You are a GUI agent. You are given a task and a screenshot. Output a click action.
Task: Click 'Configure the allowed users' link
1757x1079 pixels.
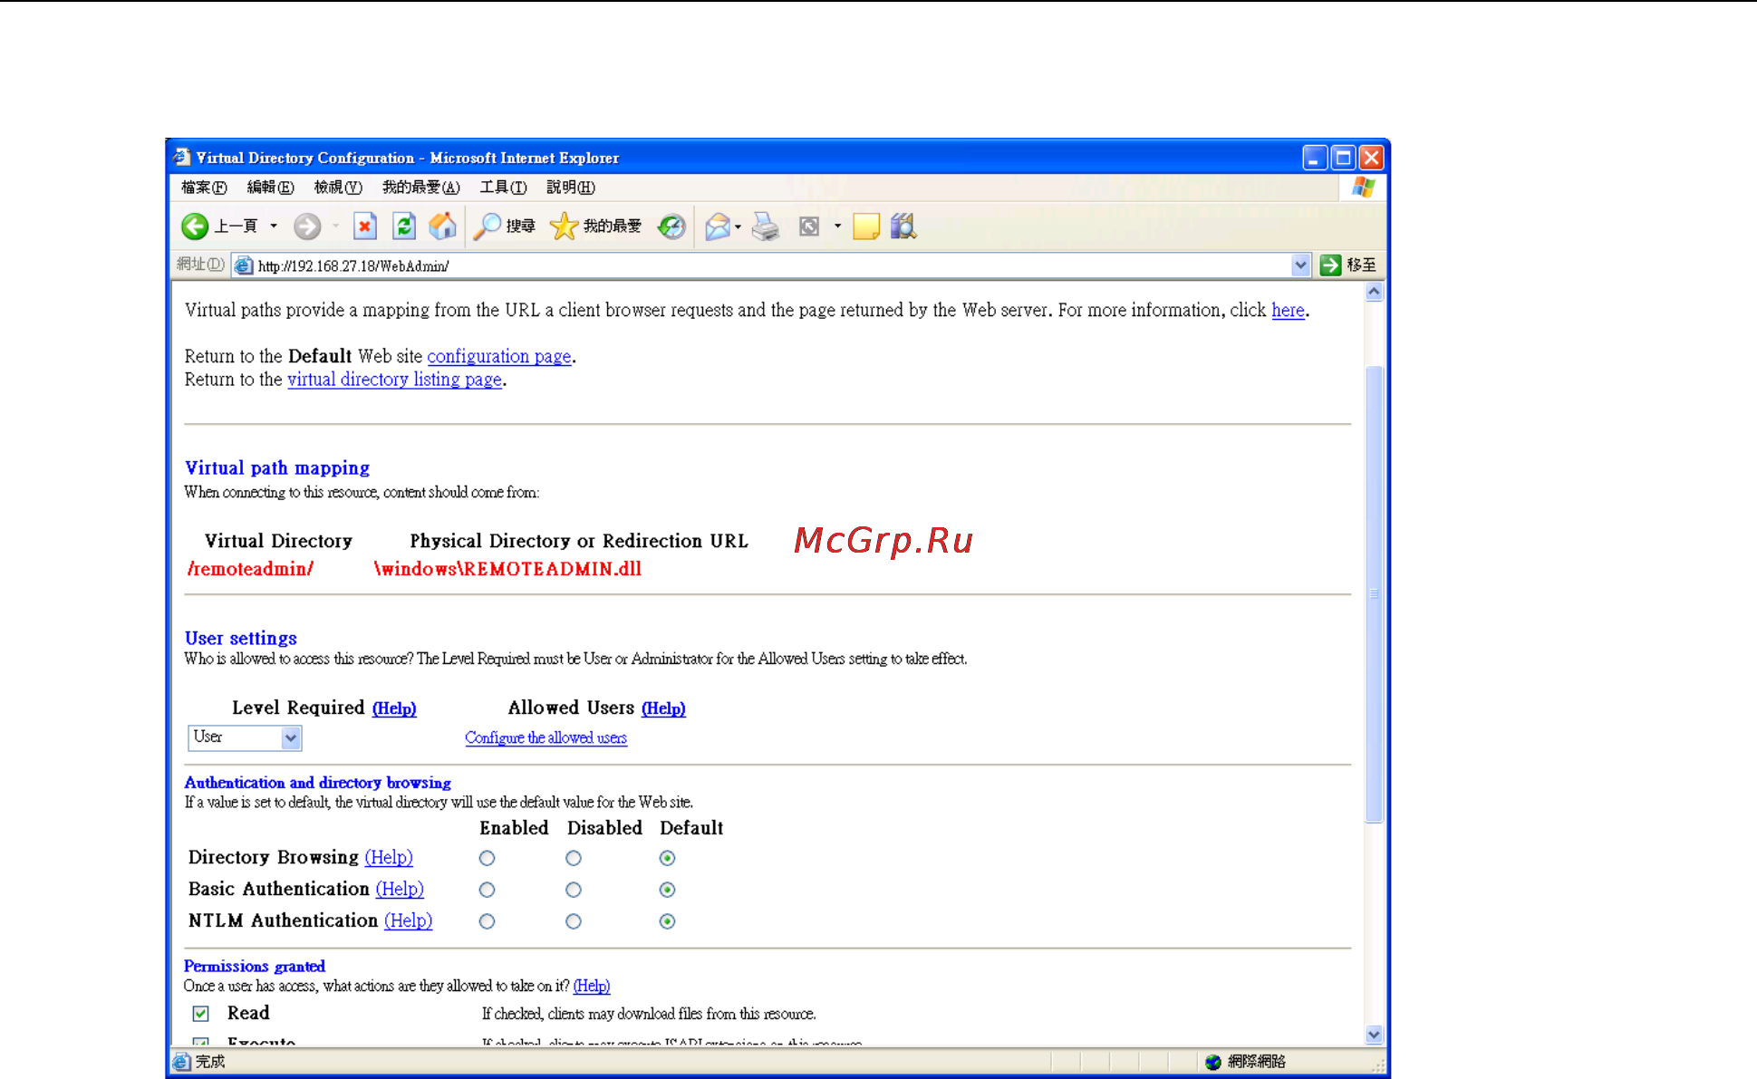coord(545,738)
